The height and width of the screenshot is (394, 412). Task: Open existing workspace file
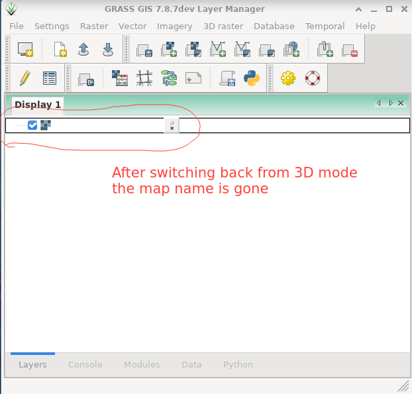point(83,50)
